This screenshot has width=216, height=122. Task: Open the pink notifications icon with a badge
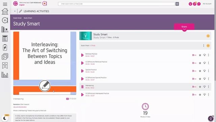click(195, 4)
